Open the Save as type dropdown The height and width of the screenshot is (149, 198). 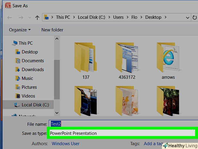(x=122, y=133)
